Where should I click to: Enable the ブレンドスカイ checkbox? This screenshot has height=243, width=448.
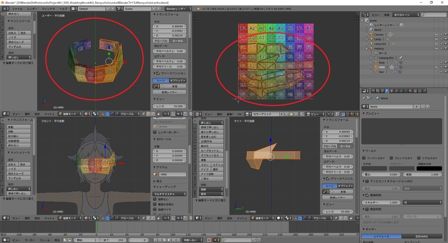pyautogui.click(x=391, y=158)
